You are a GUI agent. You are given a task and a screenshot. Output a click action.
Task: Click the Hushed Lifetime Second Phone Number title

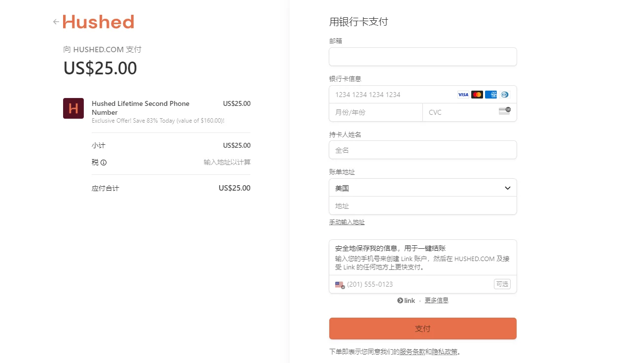[x=140, y=108]
